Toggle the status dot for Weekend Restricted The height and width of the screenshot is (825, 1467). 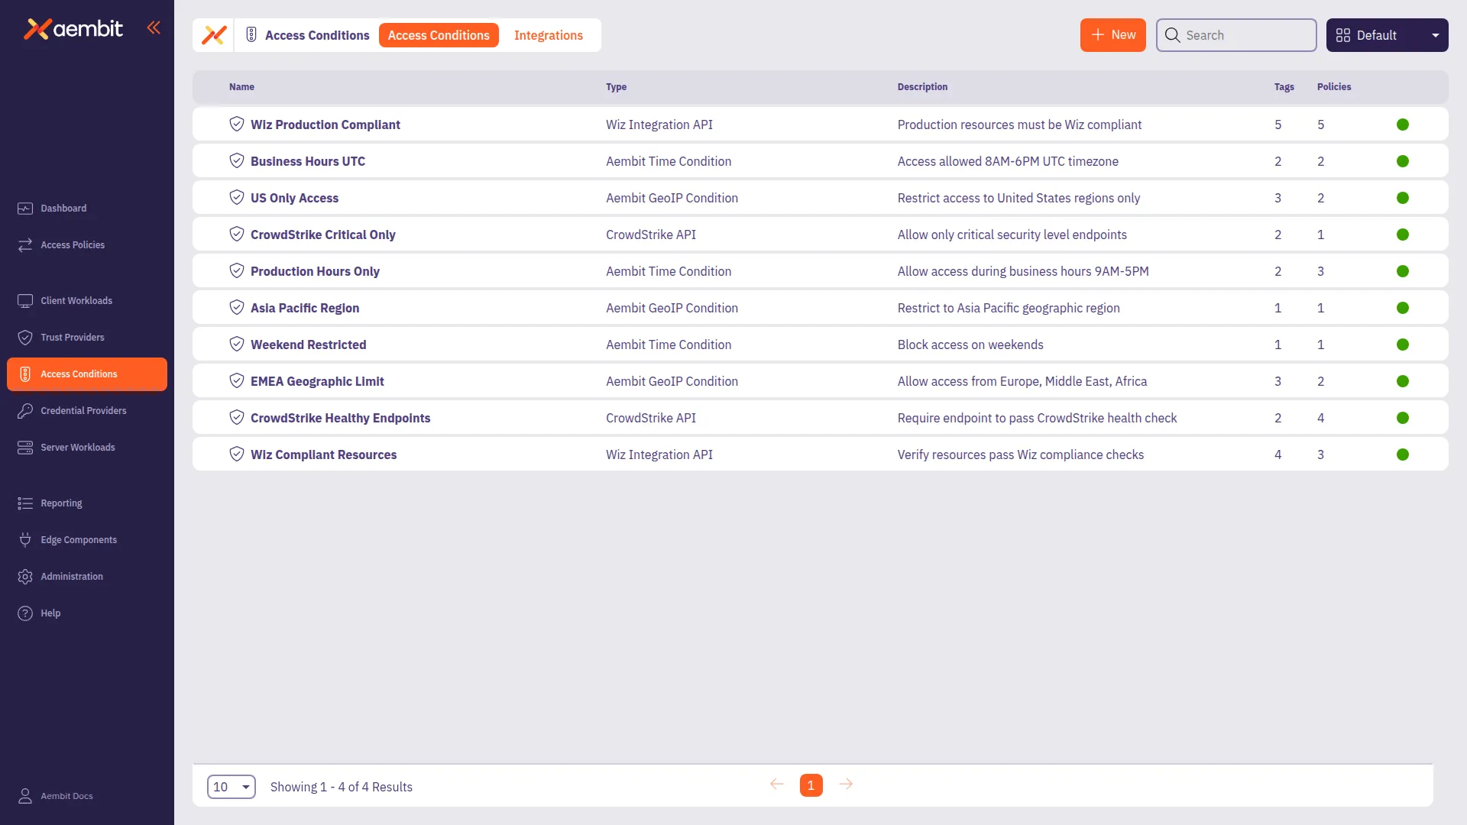click(1403, 344)
